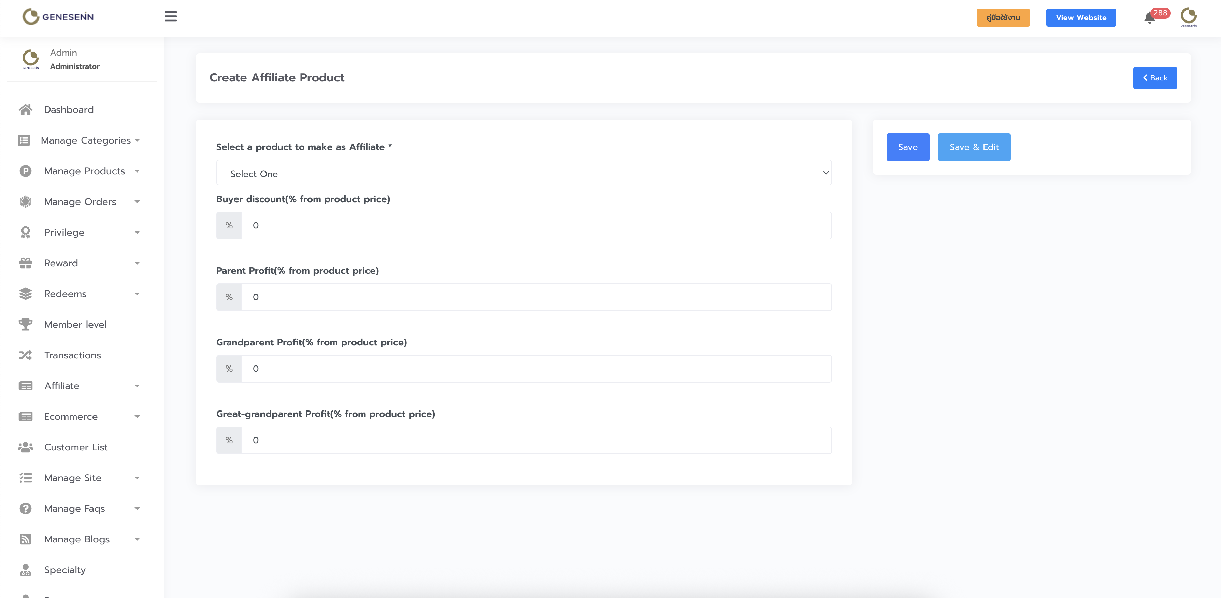Click the Transactions shuffle icon

pyautogui.click(x=26, y=355)
